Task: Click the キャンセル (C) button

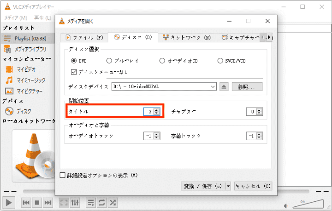Action: click(x=253, y=186)
